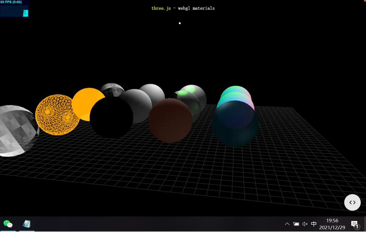Viewport: 366px width, 232px height.
Task: Expand hidden system tray icons
Action: [x=287, y=224]
